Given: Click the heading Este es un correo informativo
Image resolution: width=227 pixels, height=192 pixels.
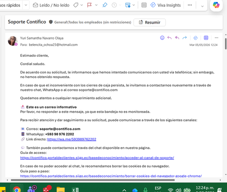Looking at the screenshot, I should tap(51, 107).
